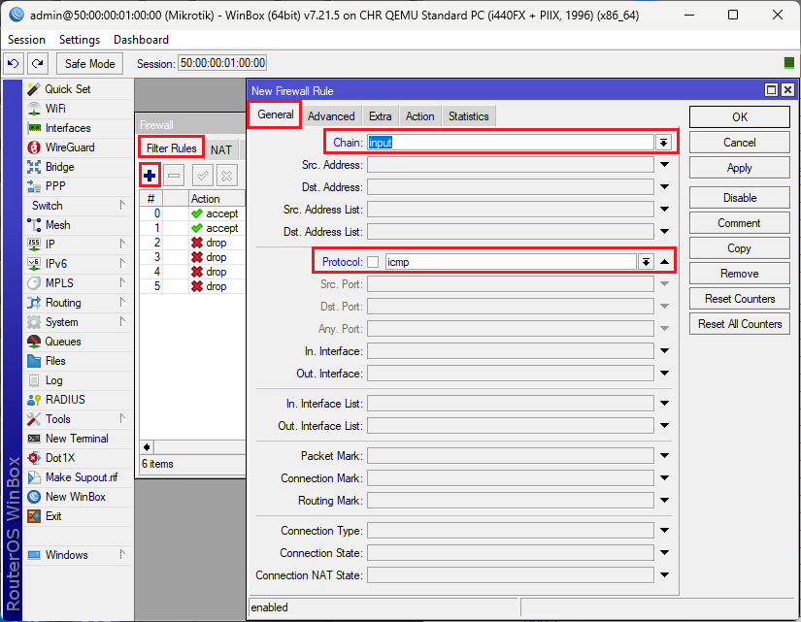Toggle the Protocol invert checkbox
Image resolution: width=801 pixels, height=622 pixels.
[373, 262]
